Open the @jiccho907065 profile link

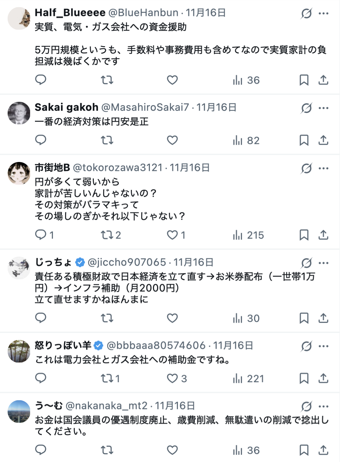127,263
